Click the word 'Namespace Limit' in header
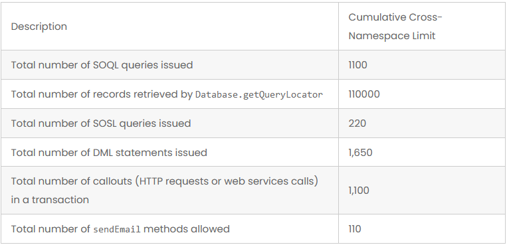Image resolution: width=507 pixels, height=245 pixels. (392, 36)
